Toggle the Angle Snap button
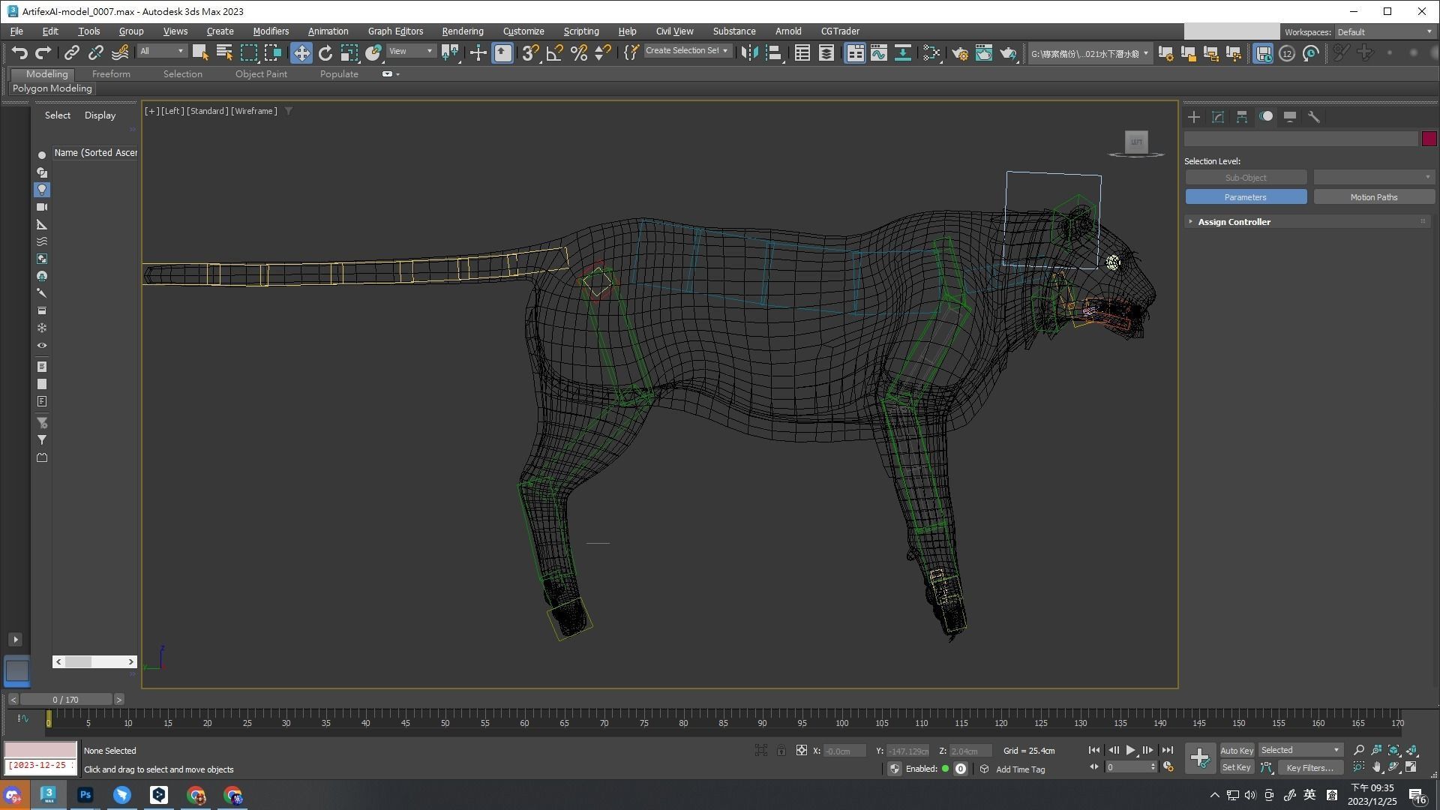Viewport: 1440px width, 810px height. click(x=555, y=52)
